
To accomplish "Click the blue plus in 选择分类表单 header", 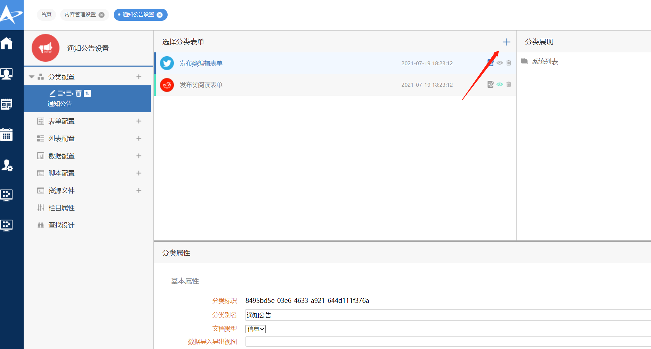I will 507,42.
